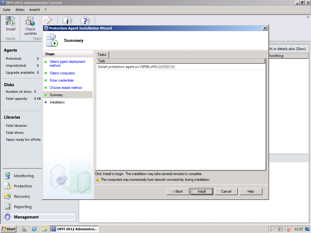The height and width of the screenshot is (233, 311).
Task: Go to the Enter credentials step
Action: [62, 80]
